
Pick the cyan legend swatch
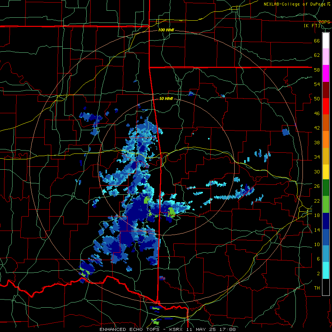tap(326, 270)
